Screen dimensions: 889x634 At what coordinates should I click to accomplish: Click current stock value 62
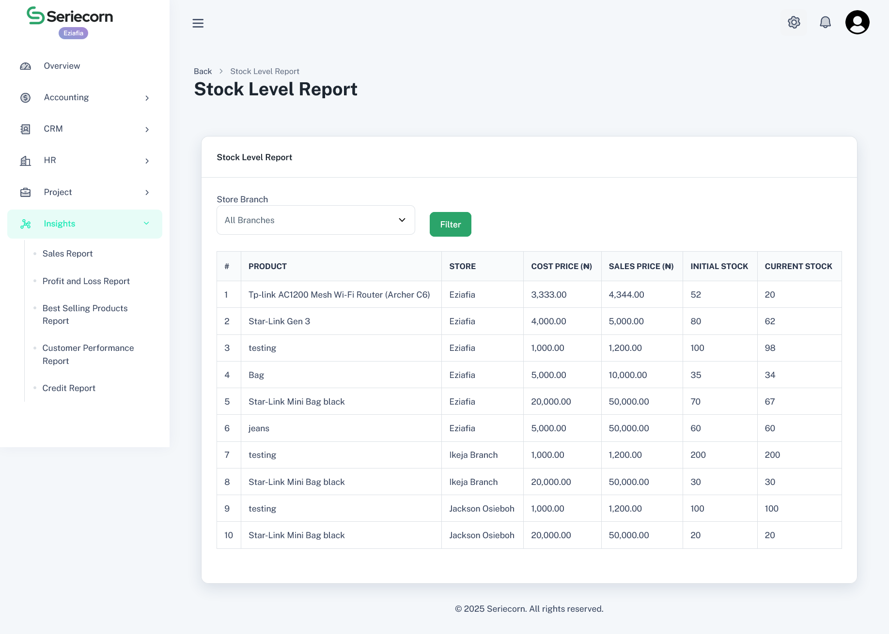coord(770,321)
